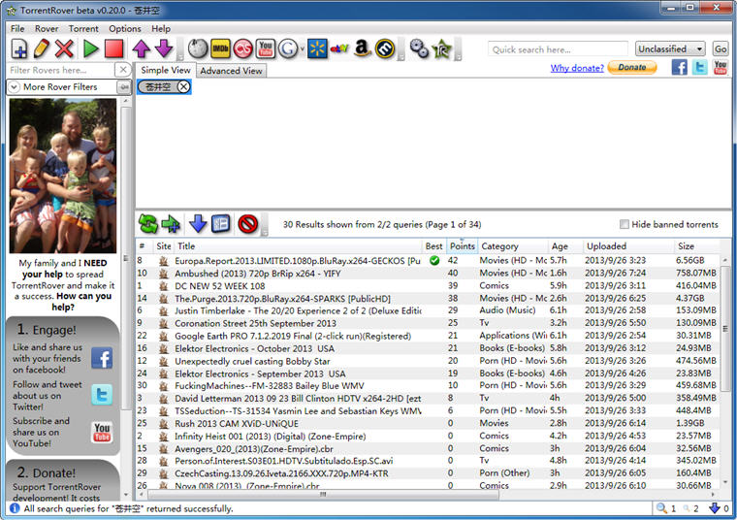Select Google Earth PRO 7.1.2.2019 row
Image resolution: width=737 pixels, height=520 pixels.
[428, 336]
